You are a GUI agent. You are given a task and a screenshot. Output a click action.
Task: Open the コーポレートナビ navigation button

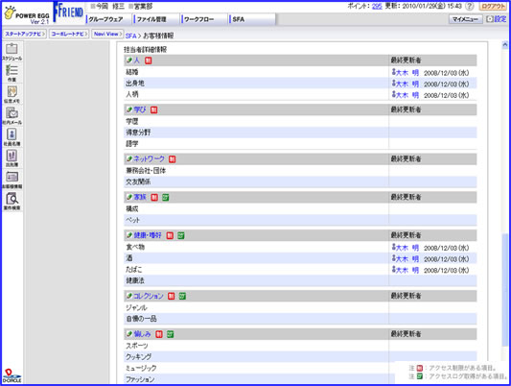point(69,34)
